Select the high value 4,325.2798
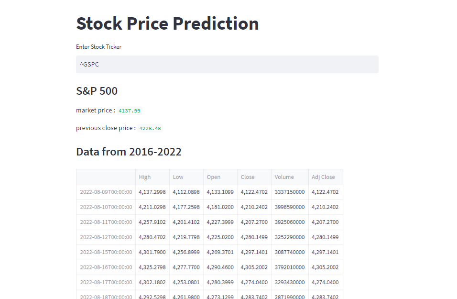This screenshot has width=457, height=299. (x=152, y=267)
